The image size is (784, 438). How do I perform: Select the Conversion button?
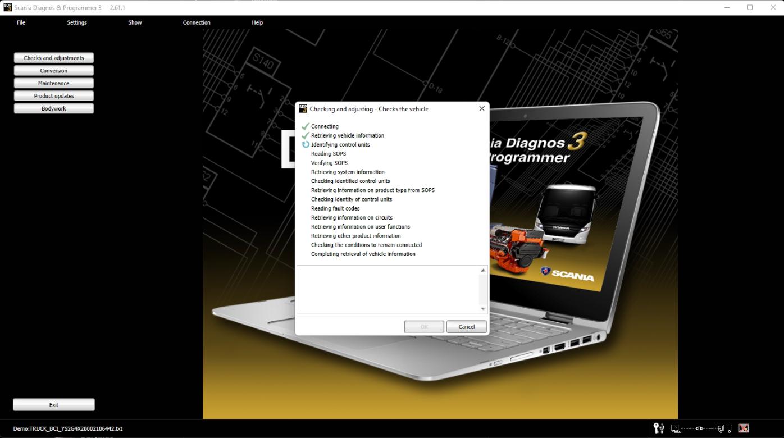(54, 71)
